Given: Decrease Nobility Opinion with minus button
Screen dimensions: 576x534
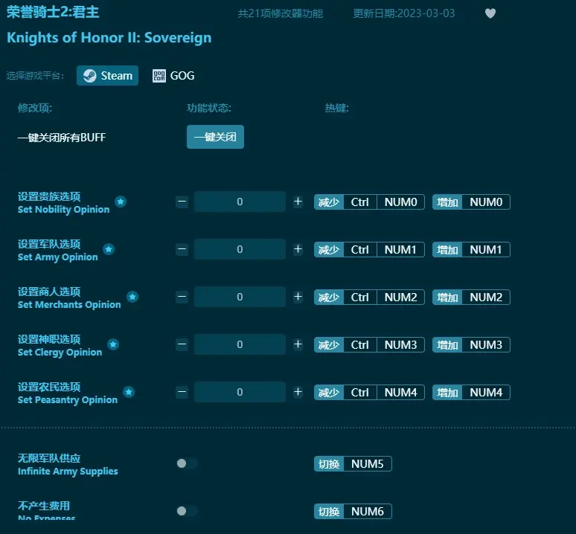Looking at the screenshot, I should [x=182, y=202].
